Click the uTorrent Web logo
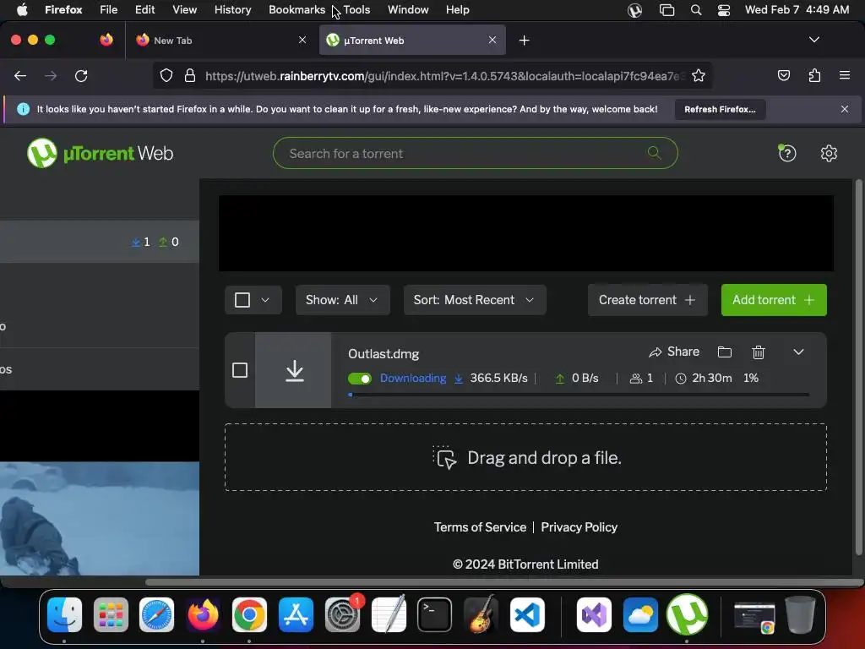 point(100,153)
